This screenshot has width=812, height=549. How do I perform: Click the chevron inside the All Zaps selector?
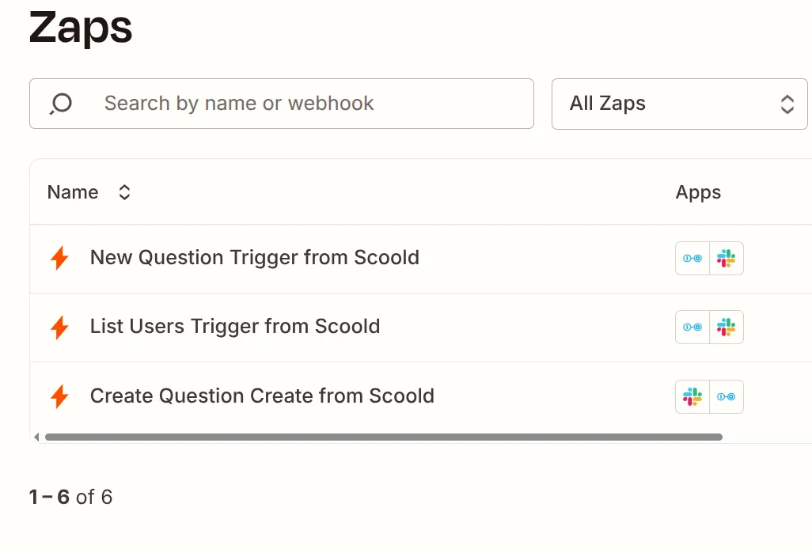(x=787, y=104)
